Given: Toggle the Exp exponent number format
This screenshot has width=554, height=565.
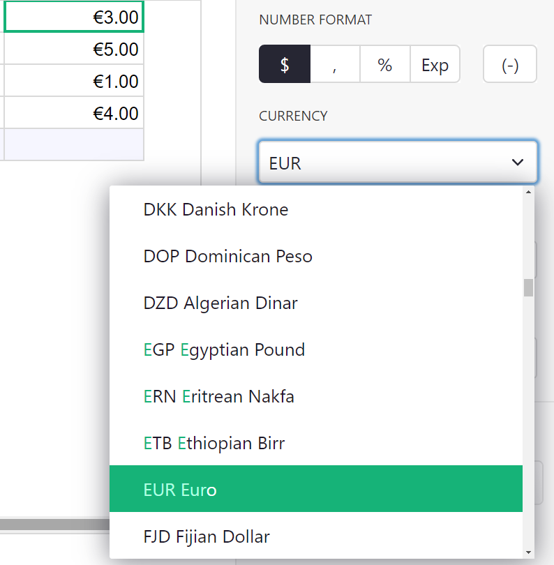Looking at the screenshot, I should tap(435, 65).
